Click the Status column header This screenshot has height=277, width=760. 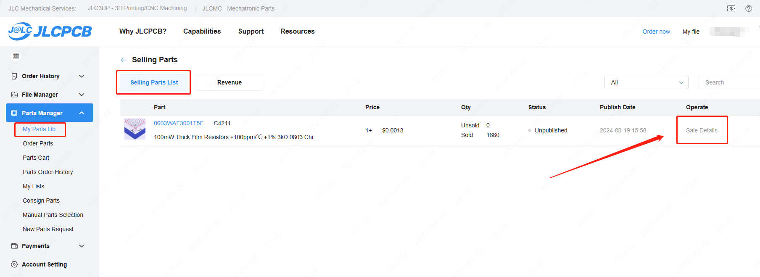coord(537,107)
